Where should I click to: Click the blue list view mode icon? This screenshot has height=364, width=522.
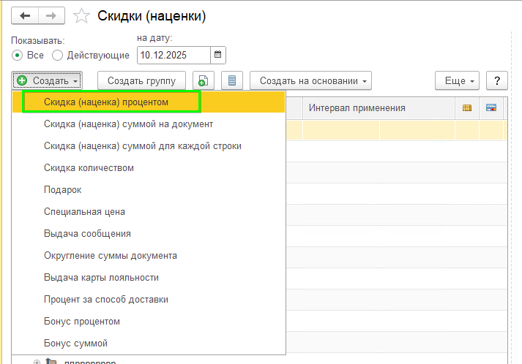(x=232, y=80)
